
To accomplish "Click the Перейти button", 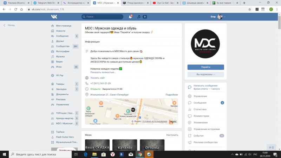I will (205, 67).
